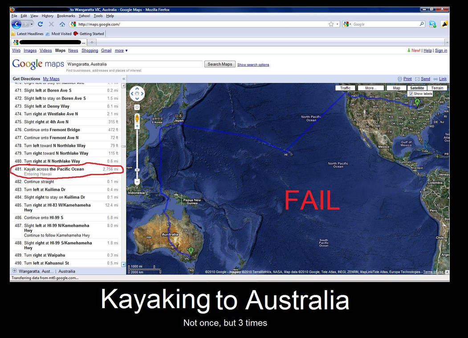Open the Print option for directions
Viewport: 468px width, 338px height.
[407, 79]
